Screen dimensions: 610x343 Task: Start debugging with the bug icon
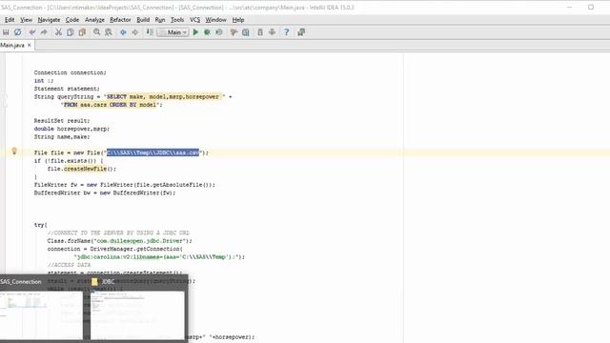[x=208, y=32]
